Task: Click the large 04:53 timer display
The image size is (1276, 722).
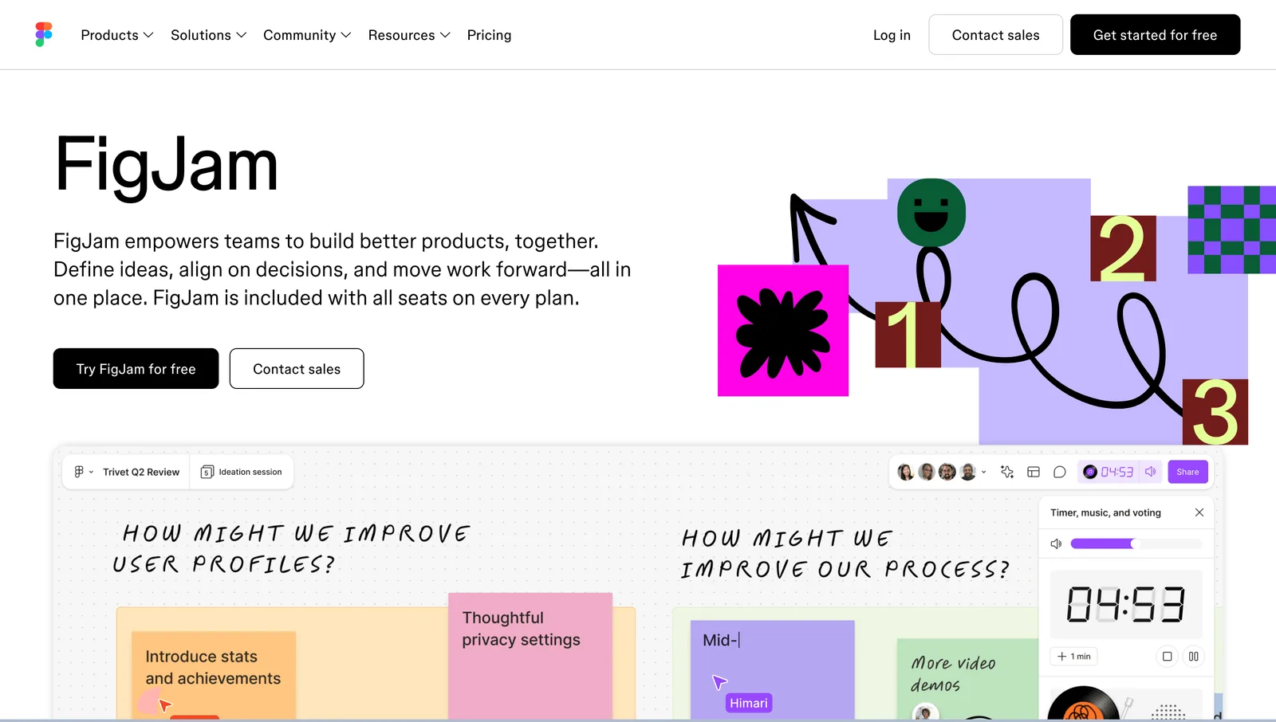Action: (1125, 603)
